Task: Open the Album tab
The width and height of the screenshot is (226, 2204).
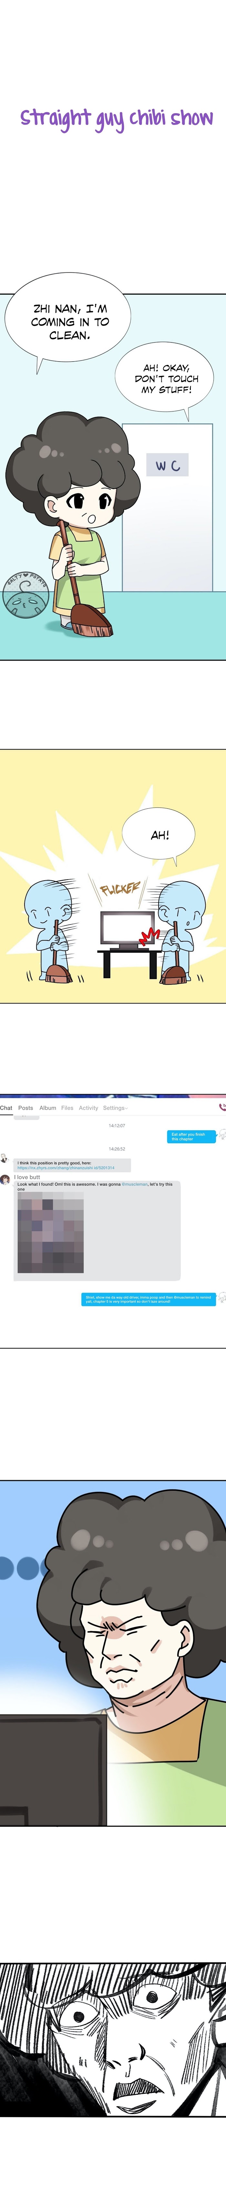Action: coord(48,1108)
